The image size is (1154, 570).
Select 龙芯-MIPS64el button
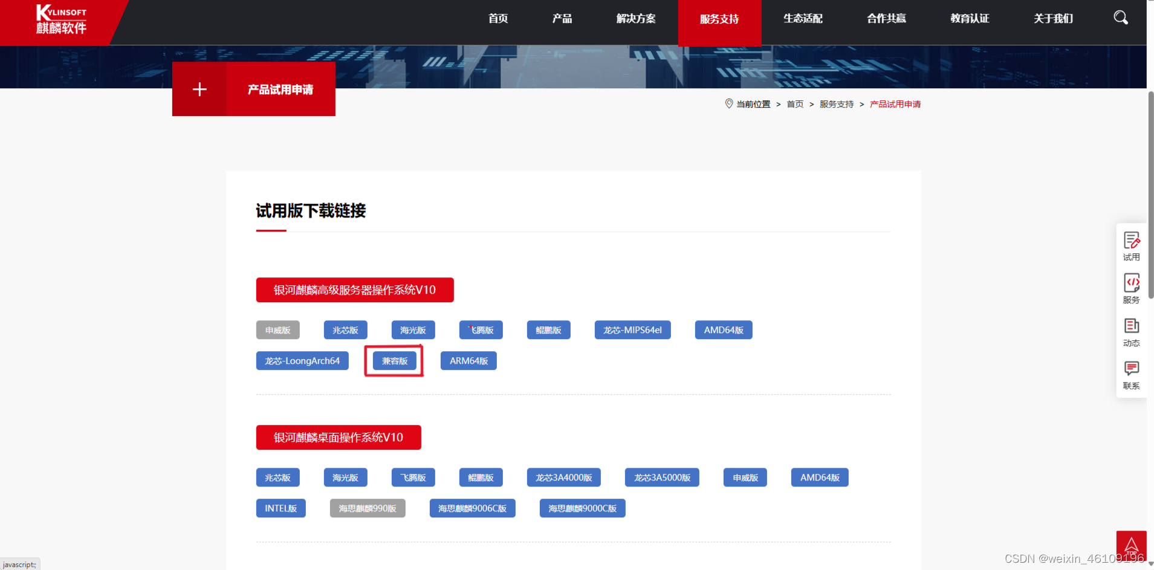(x=633, y=330)
